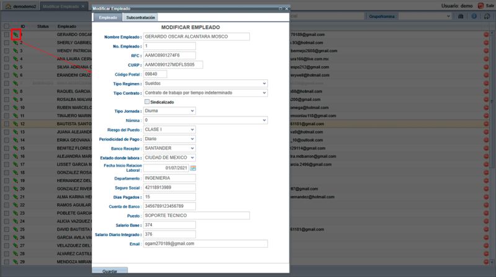Click the red Salir power icon

click(x=480, y=6)
